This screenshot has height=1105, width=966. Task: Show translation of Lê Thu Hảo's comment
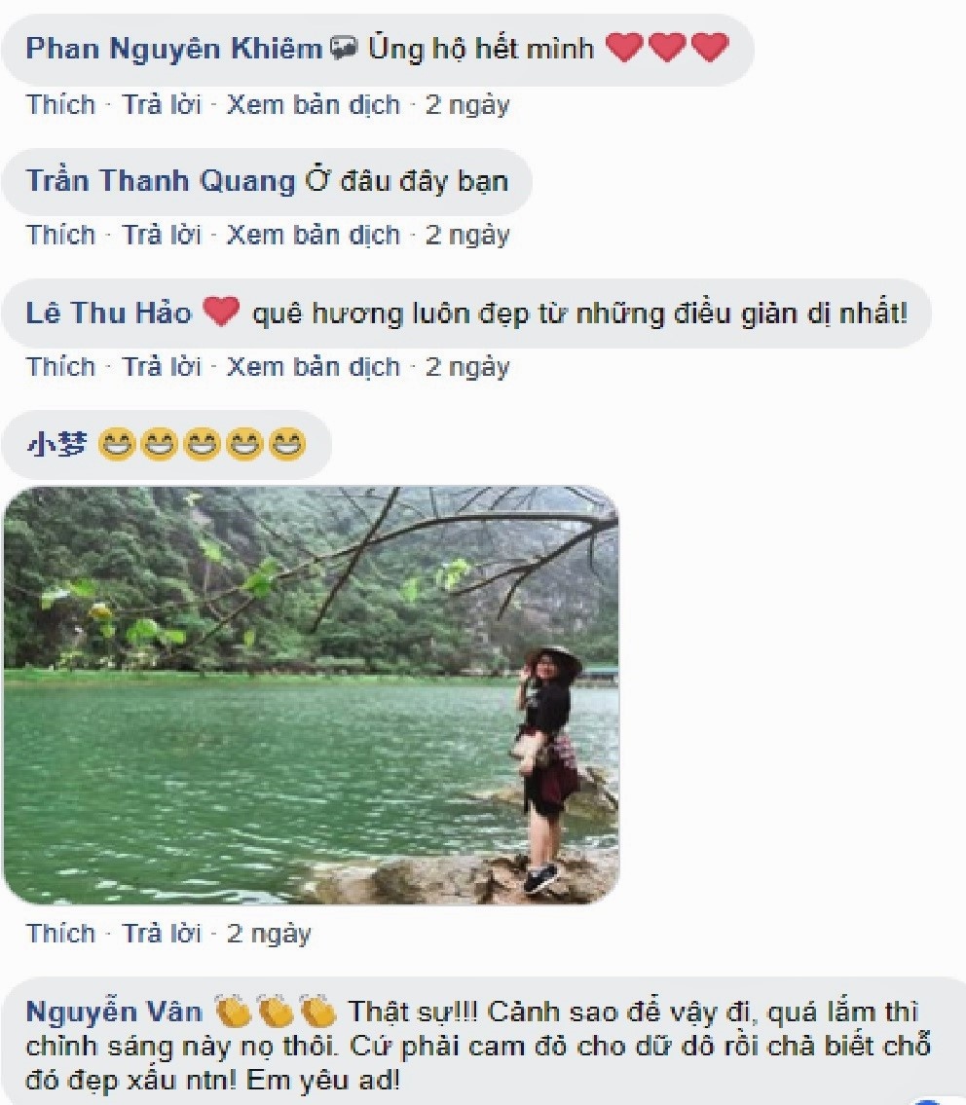pos(313,366)
